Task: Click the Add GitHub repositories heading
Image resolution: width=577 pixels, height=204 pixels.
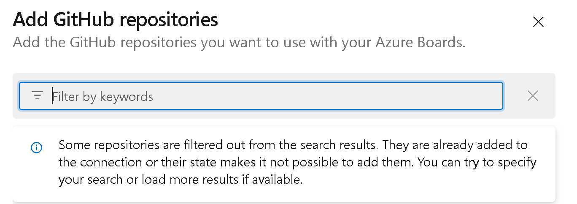Action: pos(116,20)
